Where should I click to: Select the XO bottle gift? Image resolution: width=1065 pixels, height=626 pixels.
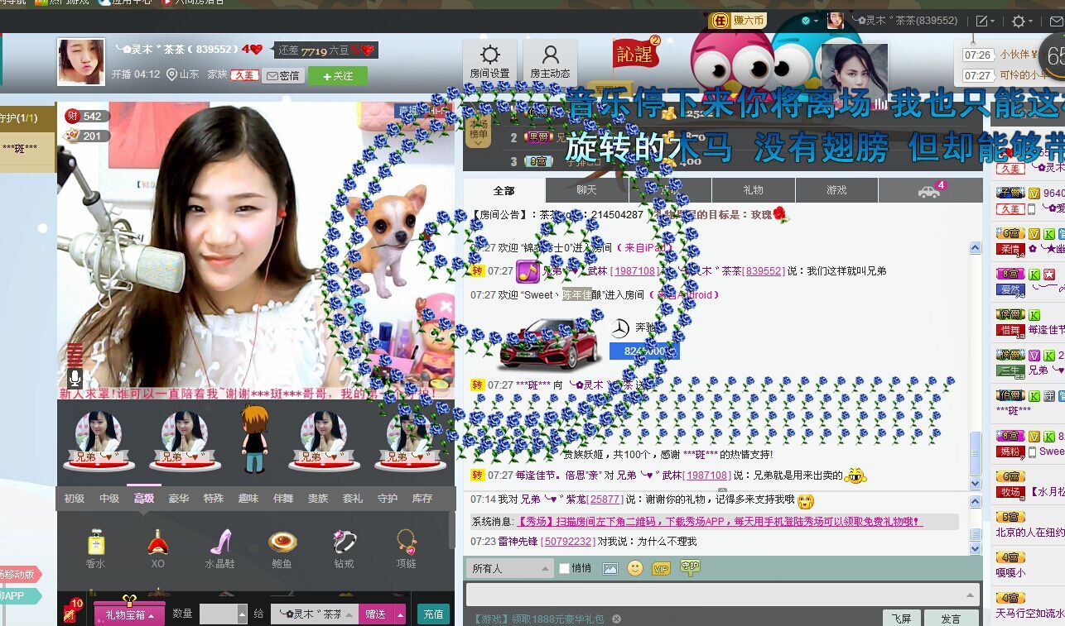coord(157,550)
